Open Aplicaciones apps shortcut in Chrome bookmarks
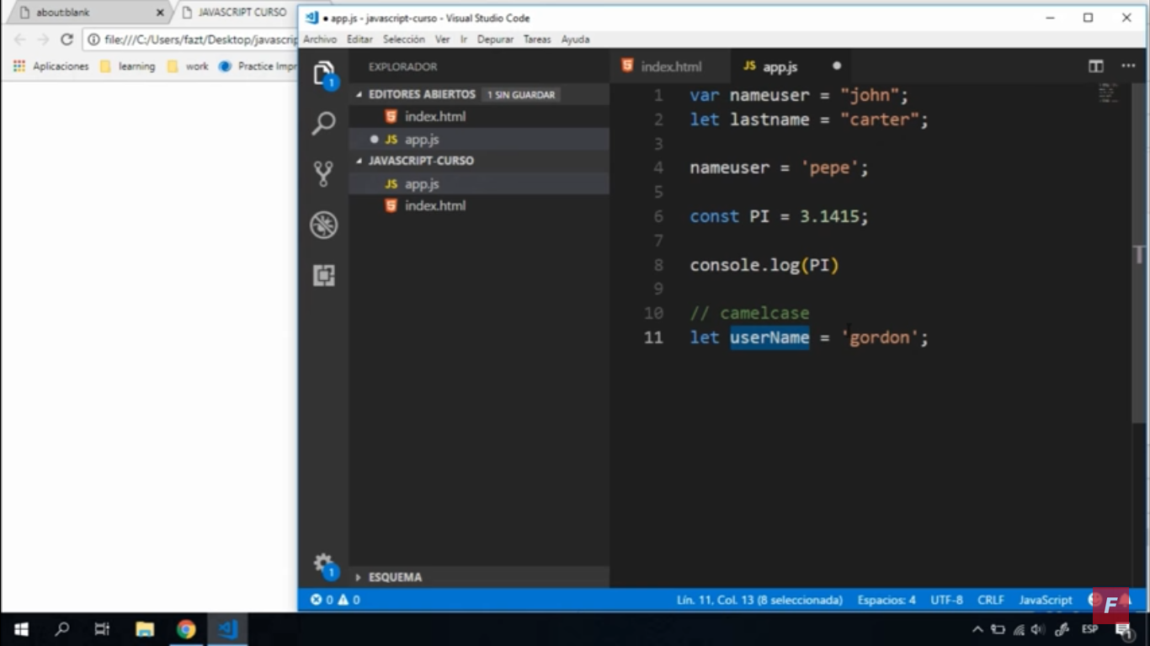This screenshot has width=1150, height=646. click(x=51, y=66)
